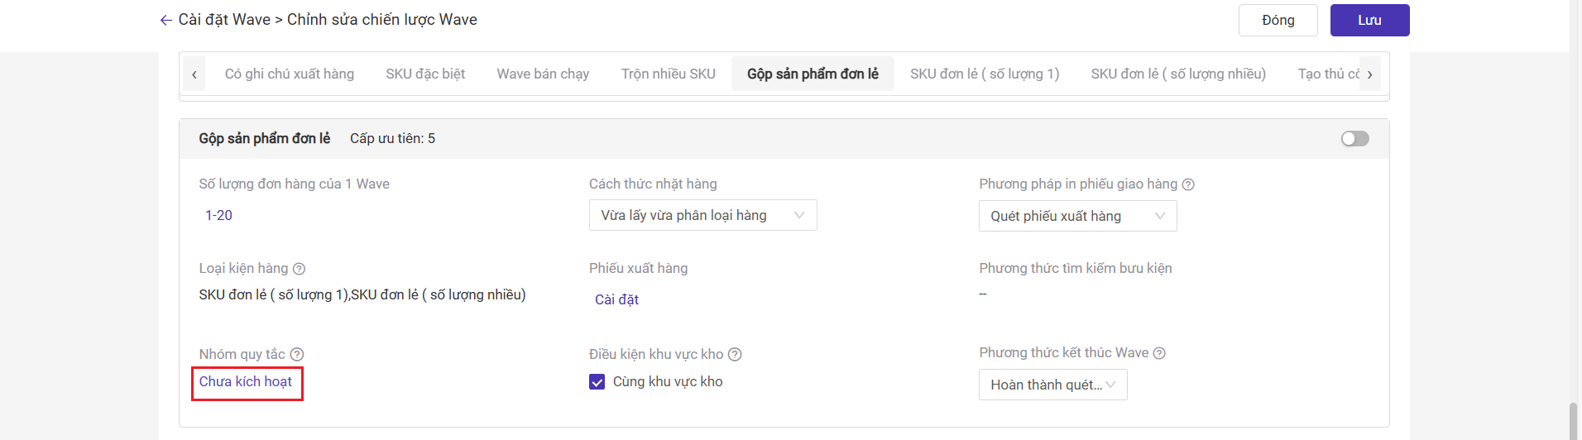Show help for Phương thức kết thúc Wave

[1159, 353]
